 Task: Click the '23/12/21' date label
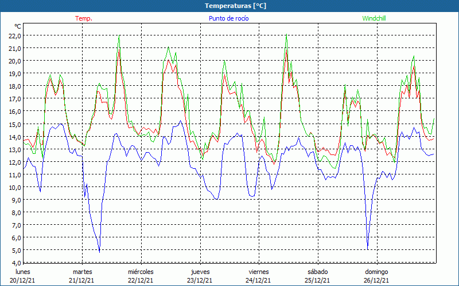coord(200,280)
